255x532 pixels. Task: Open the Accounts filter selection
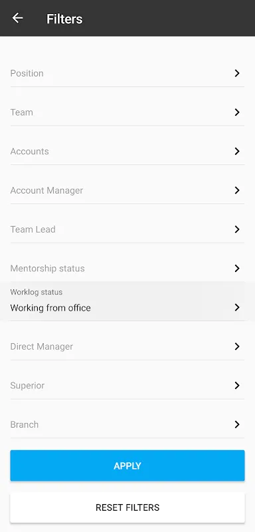coord(127,152)
